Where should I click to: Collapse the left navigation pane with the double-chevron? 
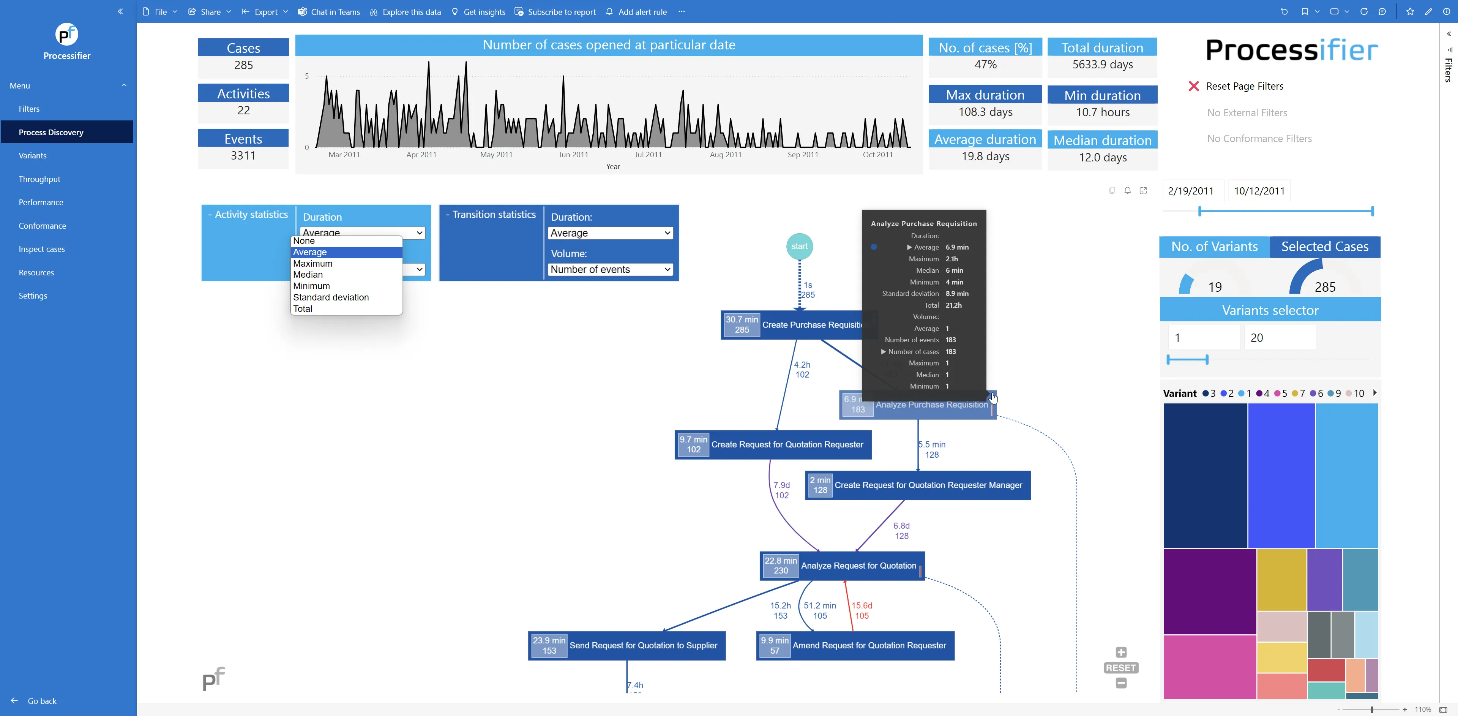[120, 11]
